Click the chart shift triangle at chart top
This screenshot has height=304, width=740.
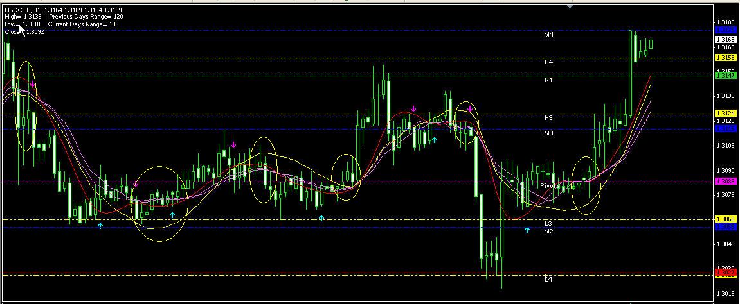point(570,6)
